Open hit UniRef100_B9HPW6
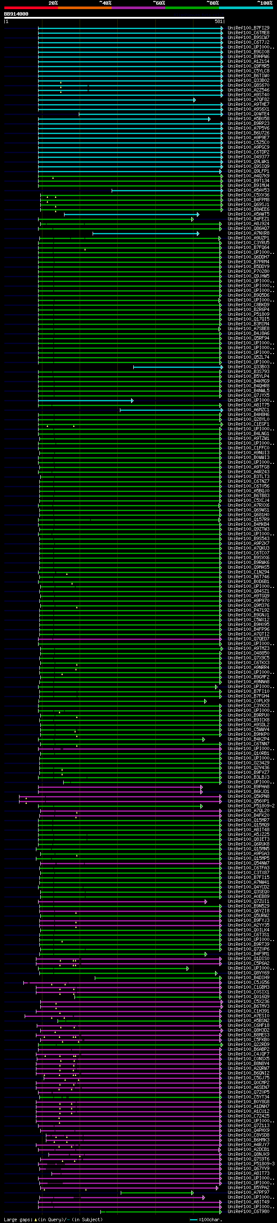The image size is (277, 1223). click(x=248, y=56)
